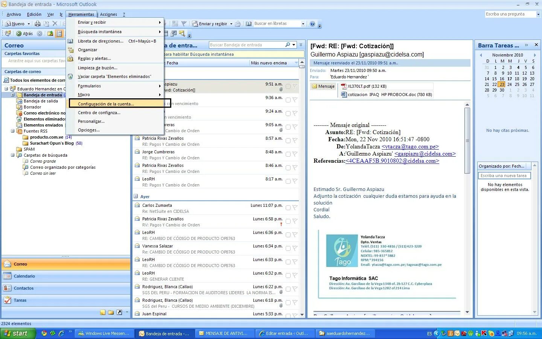The width and height of the screenshot is (542, 339).
Task: Click the Delete (X) toolbar icon
Action: pyautogui.click(x=55, y=24)
